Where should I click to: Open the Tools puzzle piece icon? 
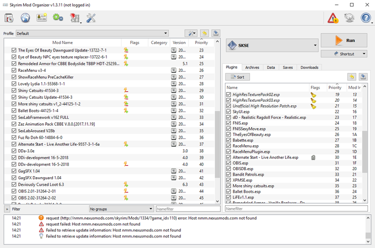(x=74, y=18)
